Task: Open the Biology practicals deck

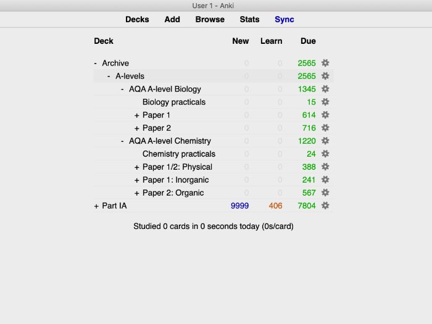Action: coord(174,102)
